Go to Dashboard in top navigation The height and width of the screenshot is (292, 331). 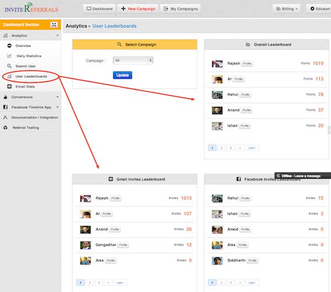coord(99,9)
